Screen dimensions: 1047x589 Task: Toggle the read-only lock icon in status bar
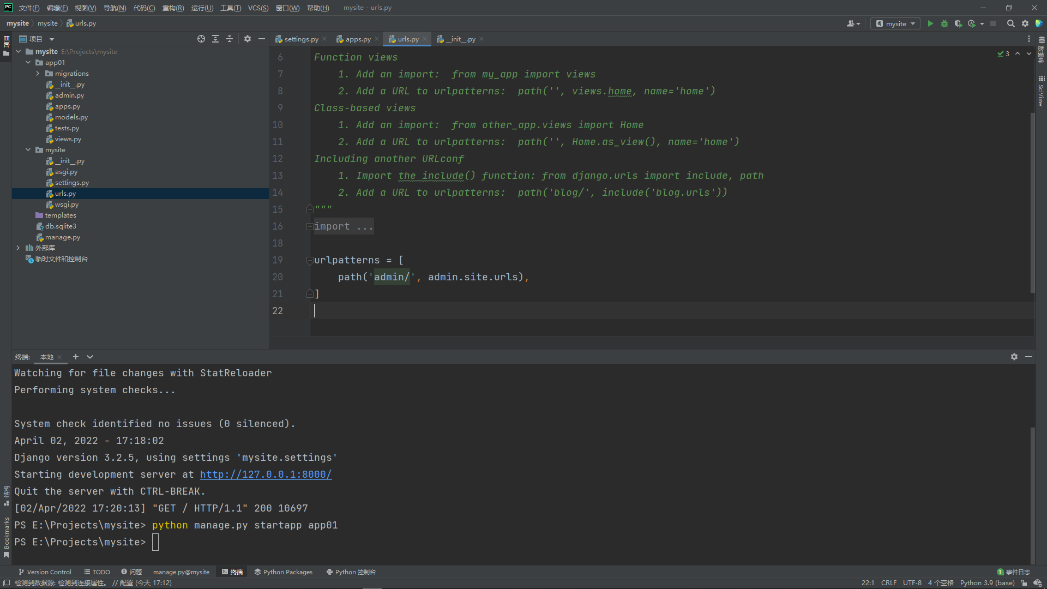(x=1024, y=583)
